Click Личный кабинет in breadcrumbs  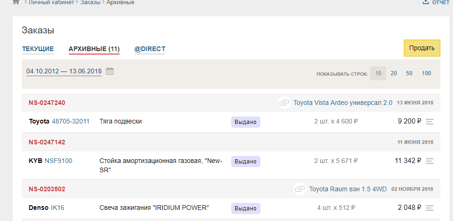[51, 2]
